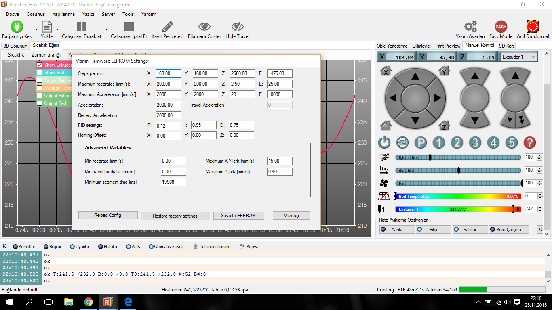Viewport: 552px width, 310px height.
Task: Click Restore factory settings
Action: tap(175, 216)
